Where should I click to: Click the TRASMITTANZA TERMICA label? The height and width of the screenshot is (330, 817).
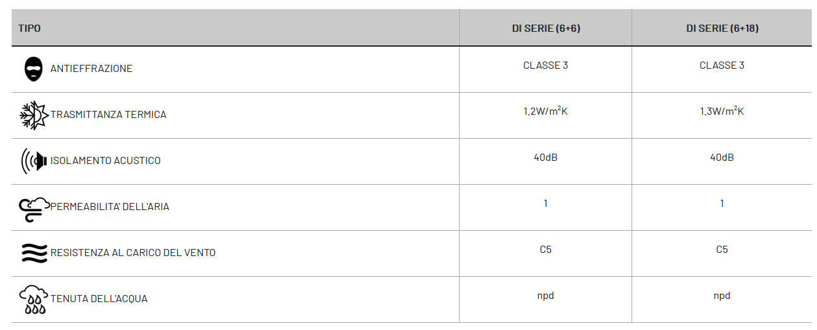pos(108,115)
